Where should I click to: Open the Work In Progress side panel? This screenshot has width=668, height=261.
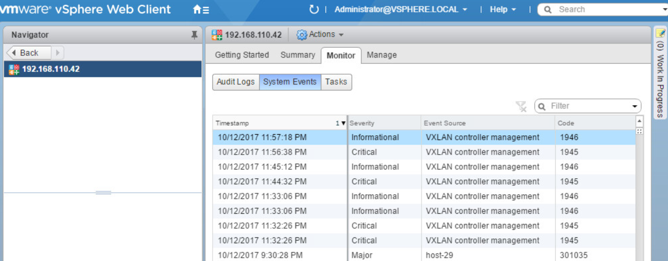tap(660, 73)
